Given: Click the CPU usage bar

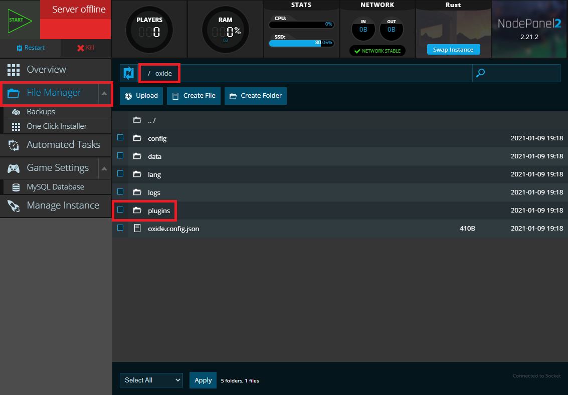Looking at the screenshot, I should pyautogui.click(x=301, y=25).
